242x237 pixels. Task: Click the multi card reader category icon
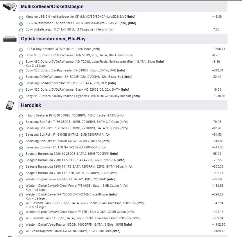(10, 7)
